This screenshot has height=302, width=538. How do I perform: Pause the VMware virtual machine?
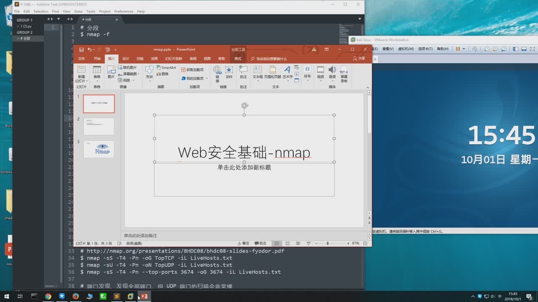click(458, 49)
